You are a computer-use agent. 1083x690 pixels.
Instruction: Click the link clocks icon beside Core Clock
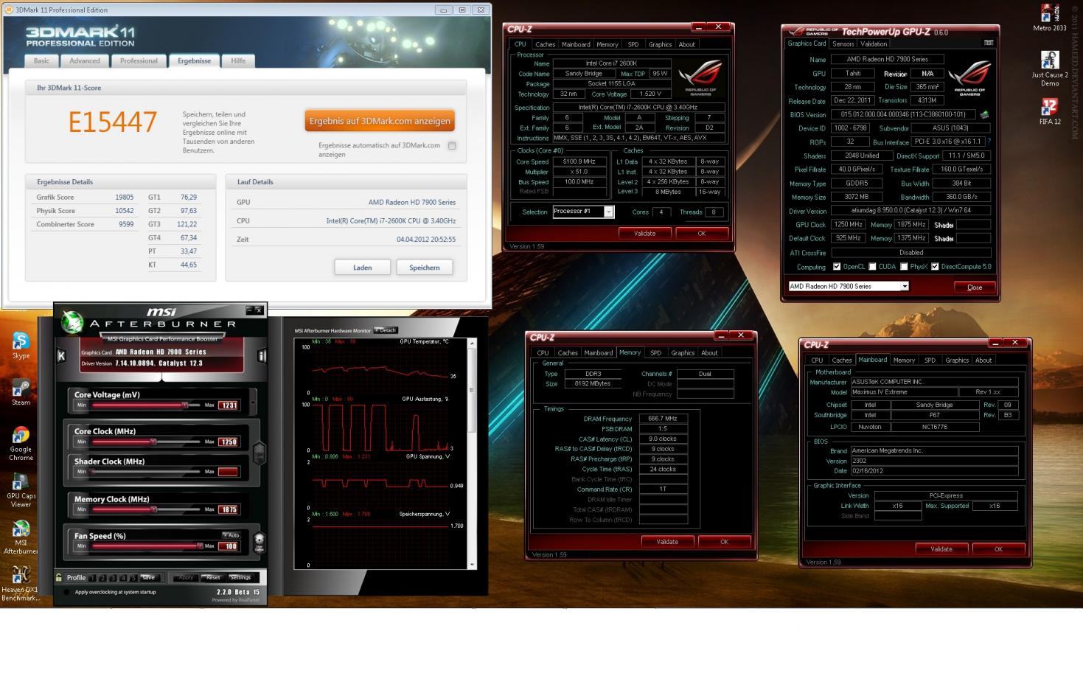coord(260,453)
